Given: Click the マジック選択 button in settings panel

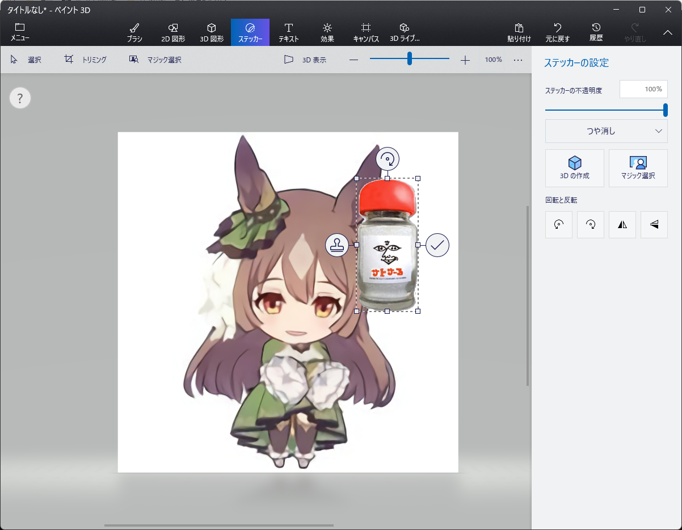Looking at the screenshot, I should [638, 168].
